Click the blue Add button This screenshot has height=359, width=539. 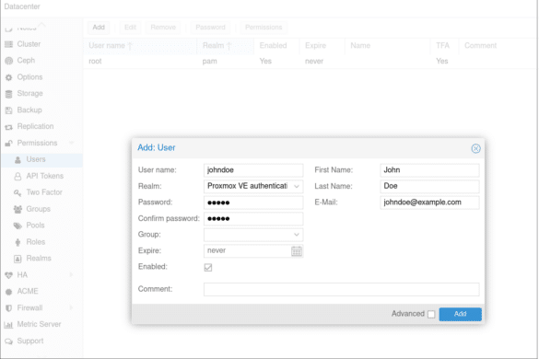coord(460,314)
